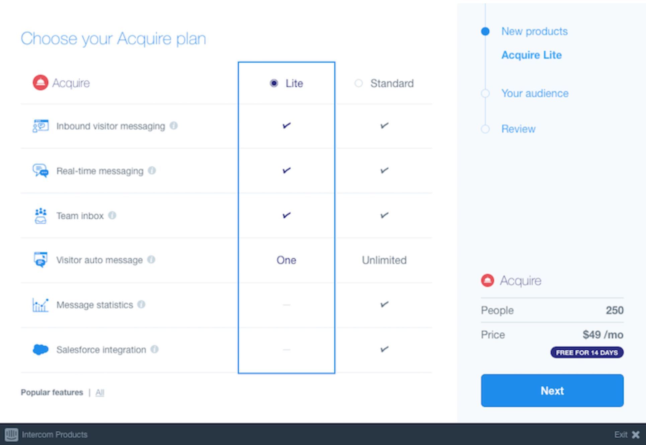Screen dimensions: 646x445
Task: Jump to the Review step
Action: 518,129
